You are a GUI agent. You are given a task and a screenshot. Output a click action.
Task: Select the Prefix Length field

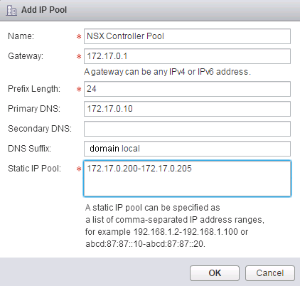point(187,89)
